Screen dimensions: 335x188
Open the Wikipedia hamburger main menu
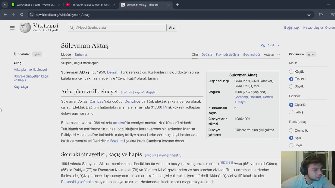pos(12,28)
